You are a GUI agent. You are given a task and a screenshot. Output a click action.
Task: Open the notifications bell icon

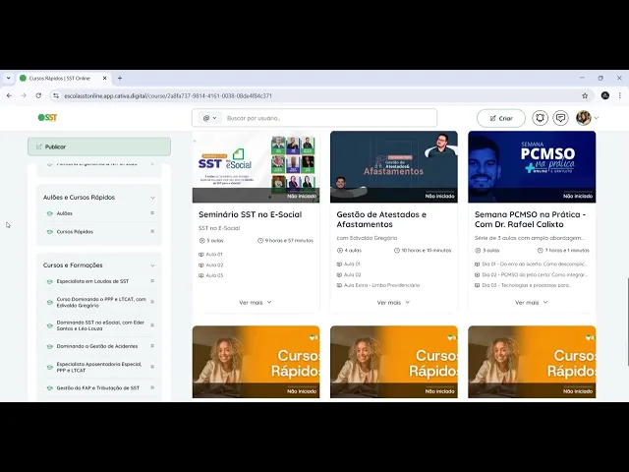point(540,118)
